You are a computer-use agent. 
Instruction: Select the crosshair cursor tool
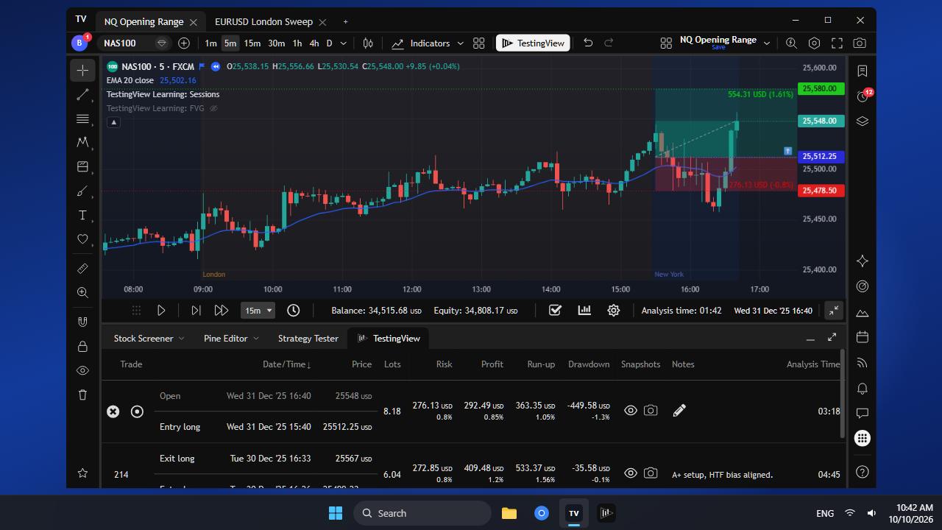point(82,71)
